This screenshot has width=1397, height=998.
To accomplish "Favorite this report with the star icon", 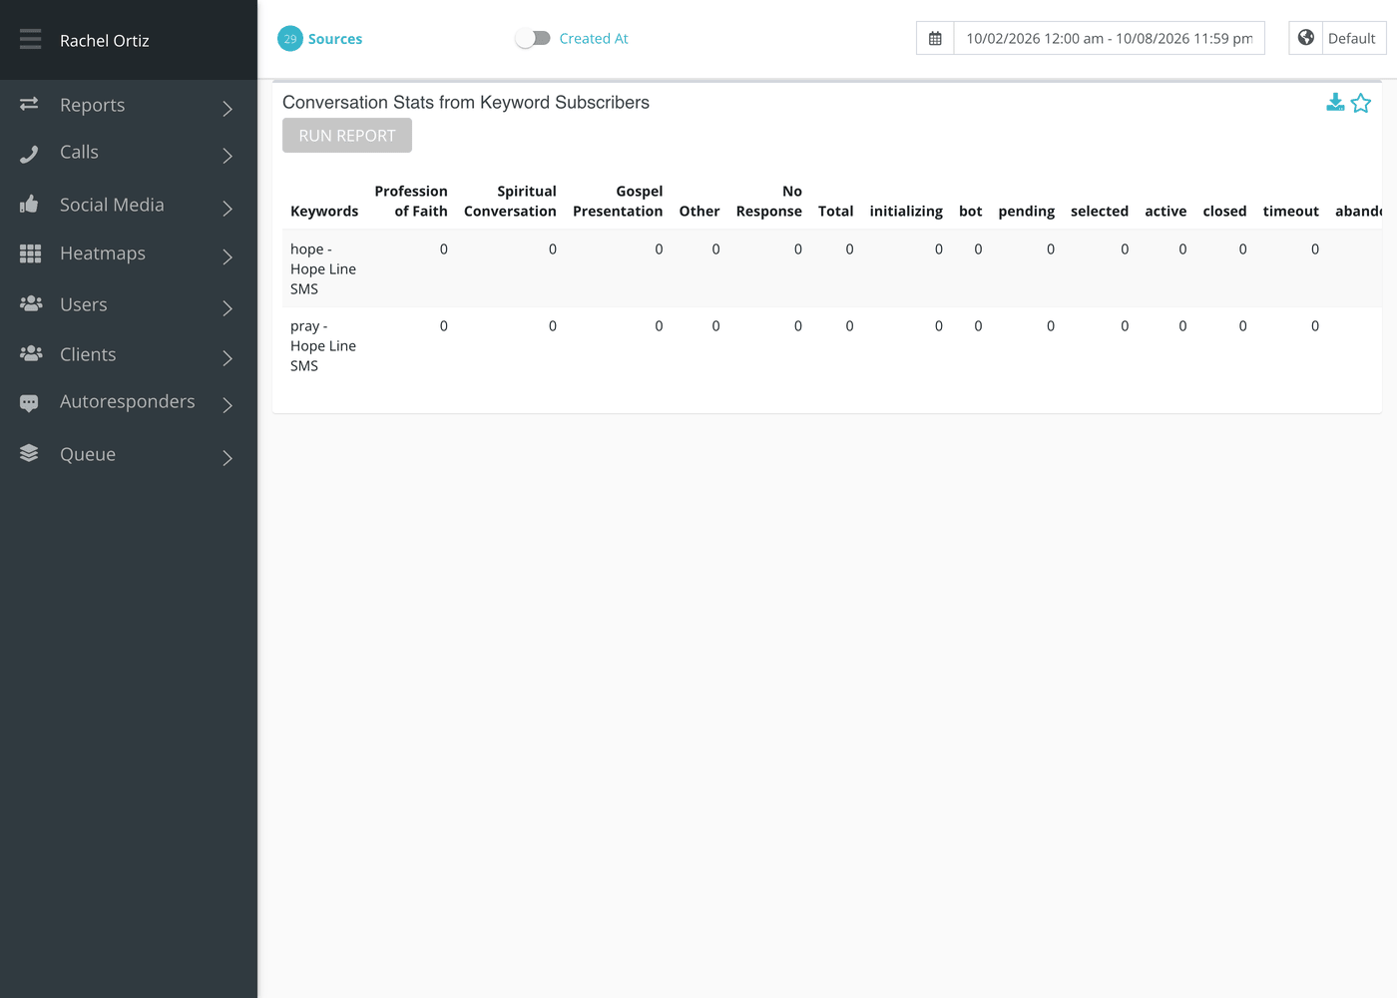I will [x=1361, y=103].
